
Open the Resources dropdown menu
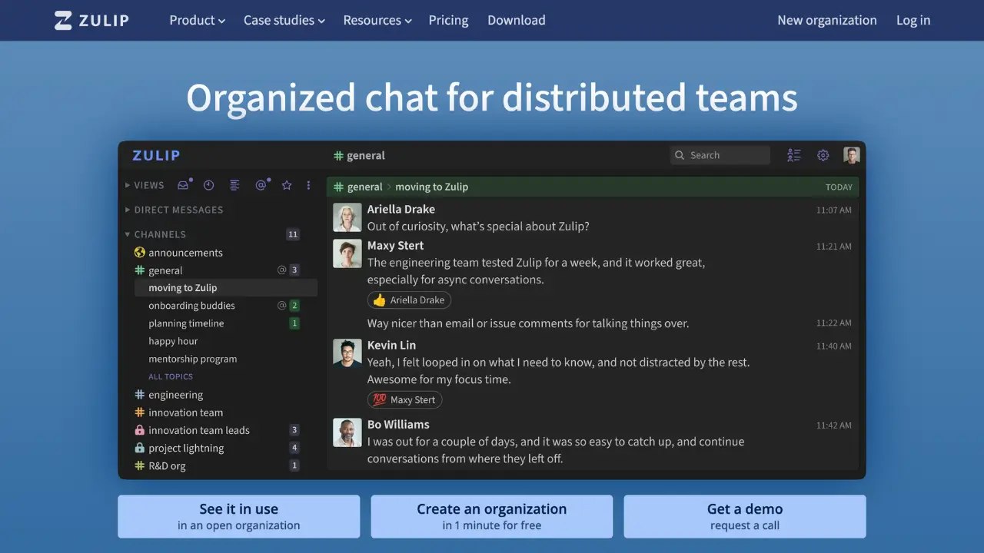377,21
